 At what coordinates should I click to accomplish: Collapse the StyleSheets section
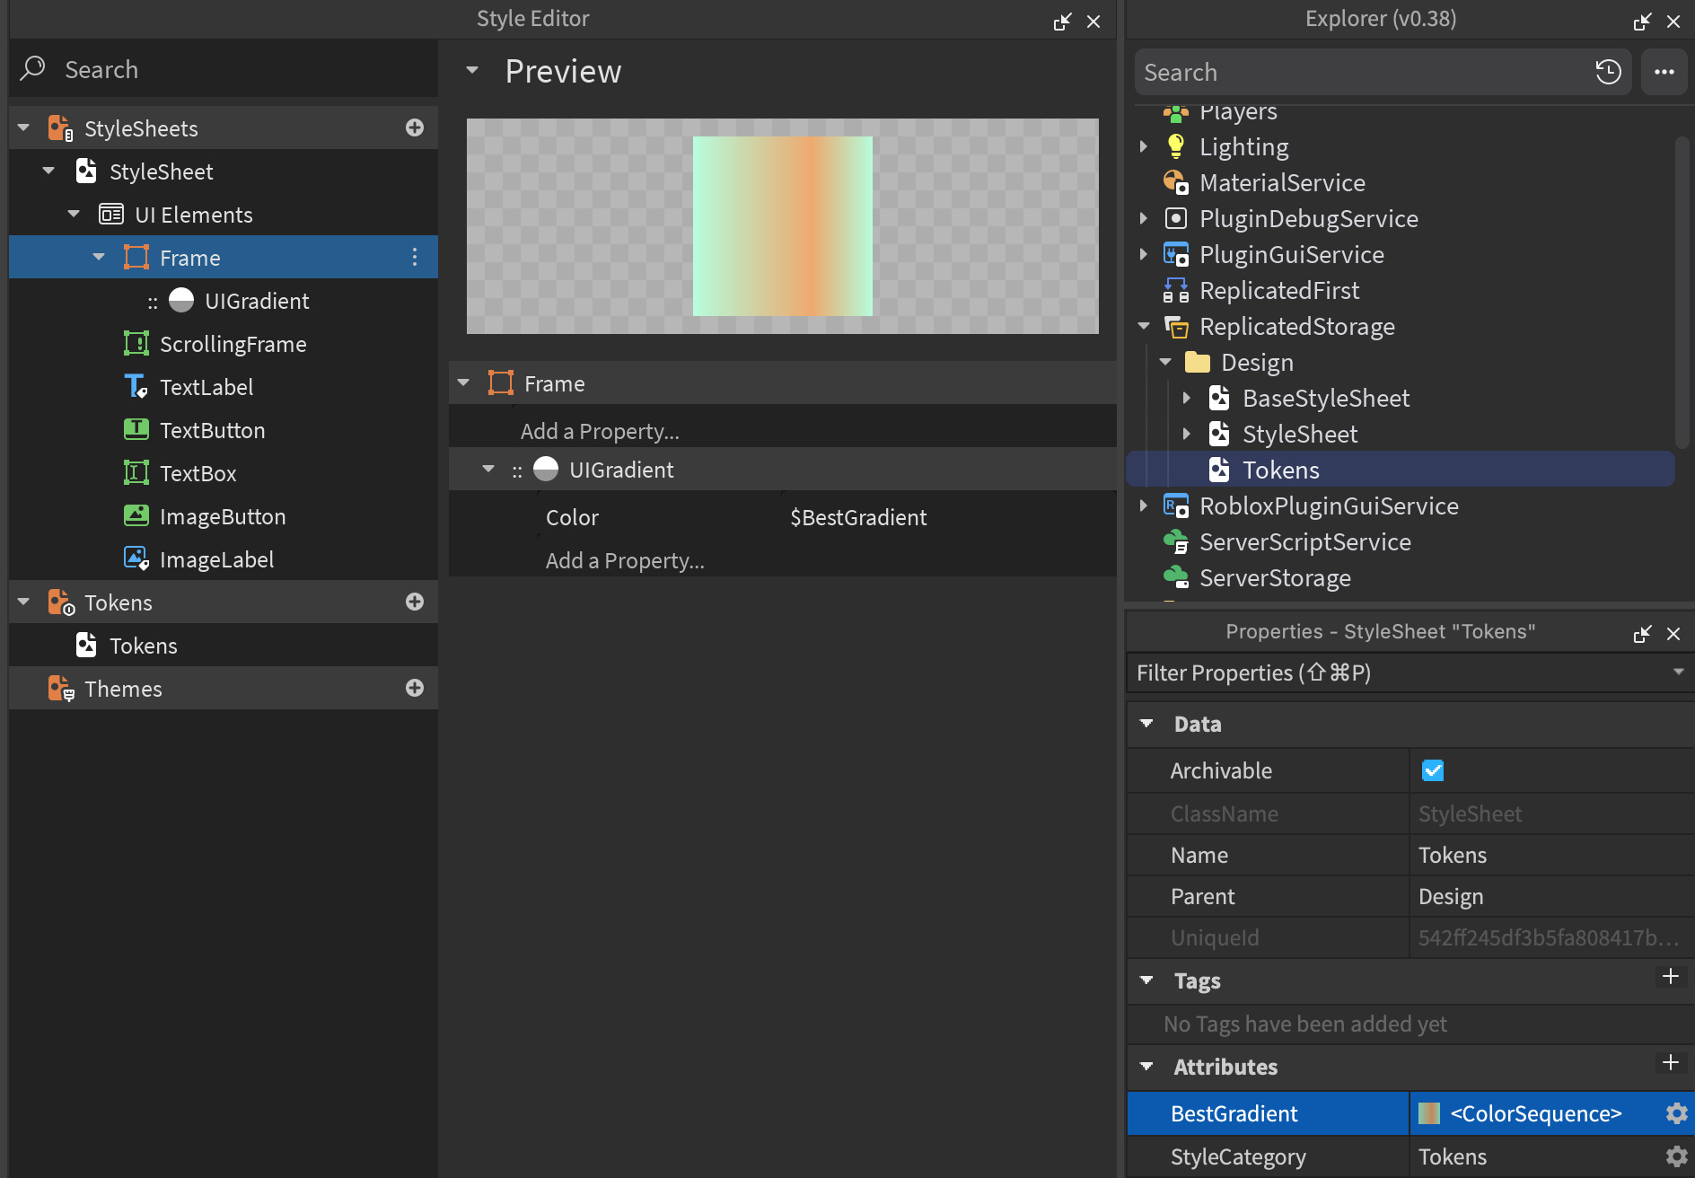coord(24,127)
